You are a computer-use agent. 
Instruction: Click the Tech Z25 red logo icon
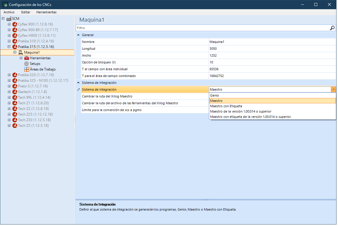click(15, 114)
